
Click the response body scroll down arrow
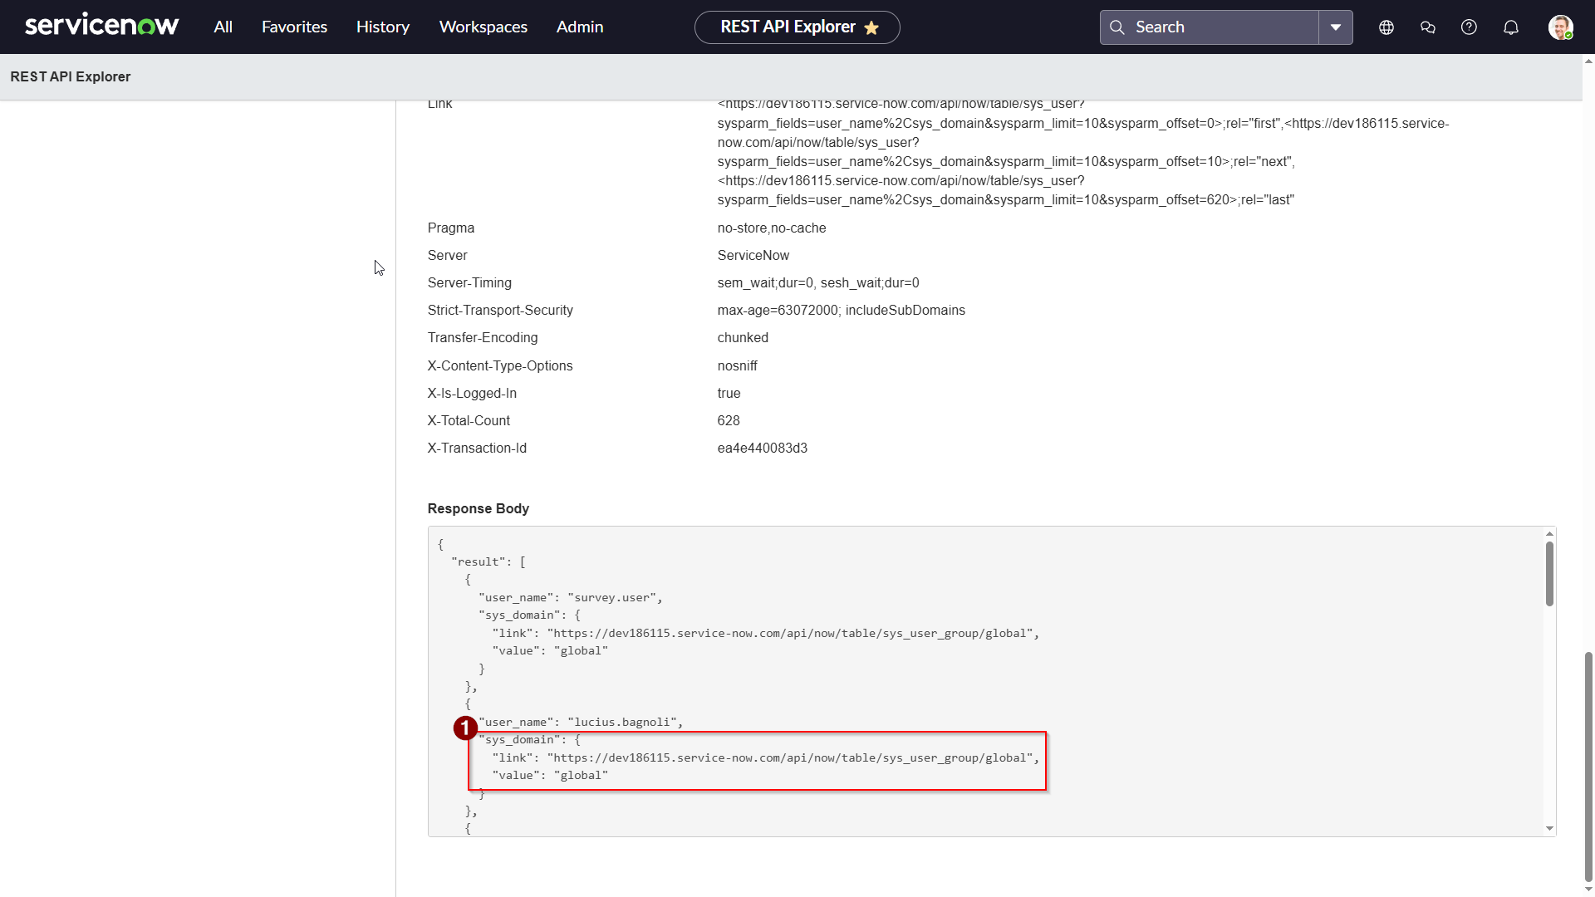click(x=1549, y=828)
